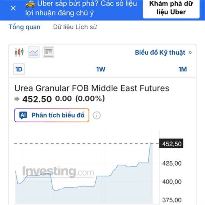Choose the 1M timeframe
This screenshot has height=205, width=205.
pos(182,69)
